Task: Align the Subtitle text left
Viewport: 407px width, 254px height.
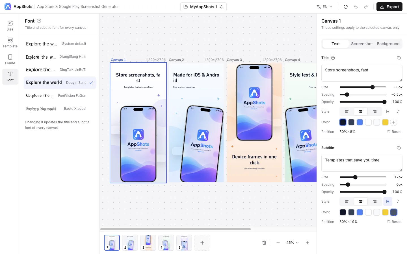Action: click(347, 202)
